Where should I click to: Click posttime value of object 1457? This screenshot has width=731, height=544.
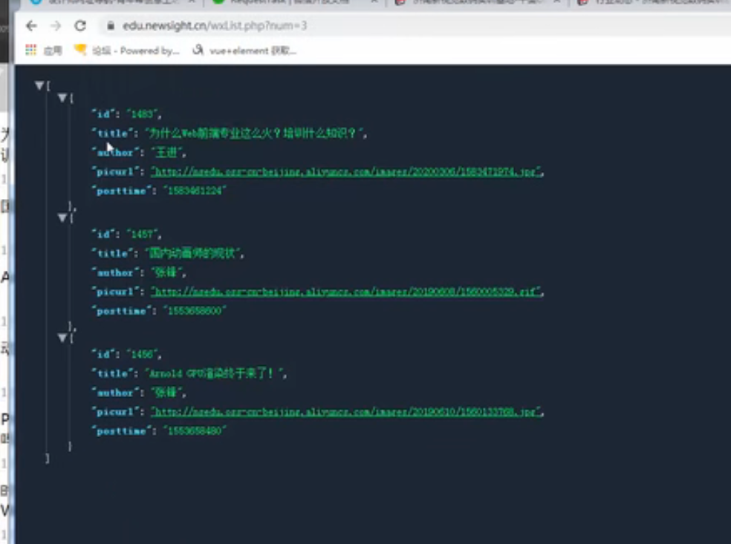tap(195, 311)
